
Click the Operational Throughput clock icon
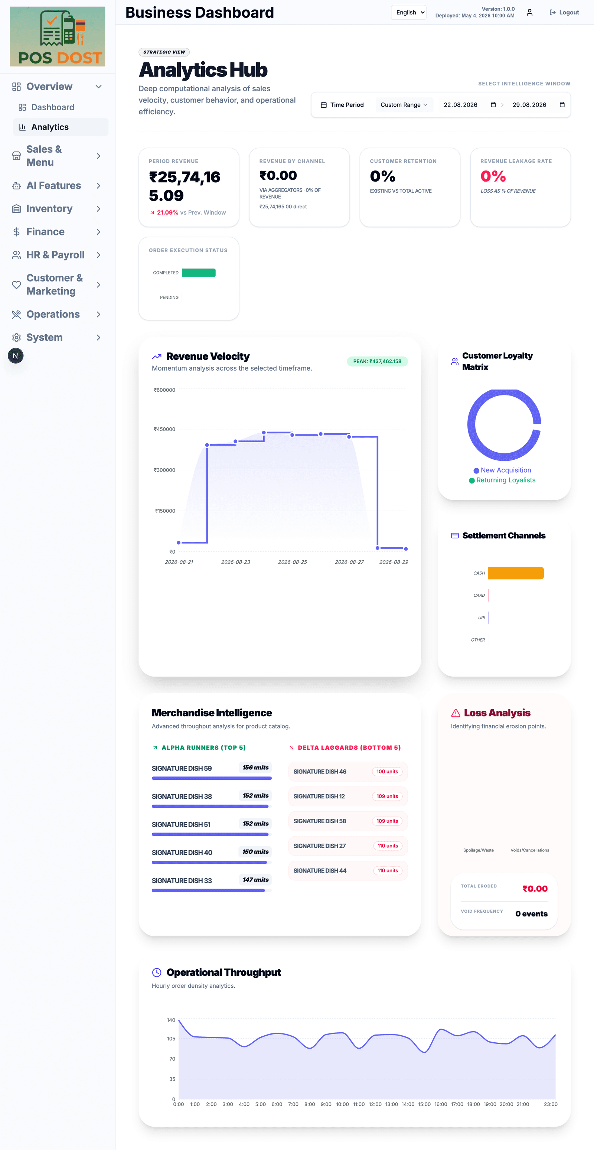[x=157, y=973]
